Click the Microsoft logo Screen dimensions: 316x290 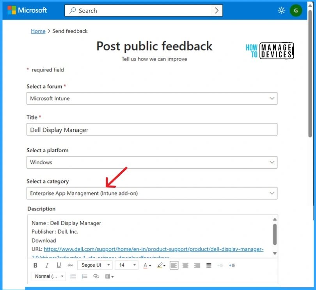click(x=27, y=10)
